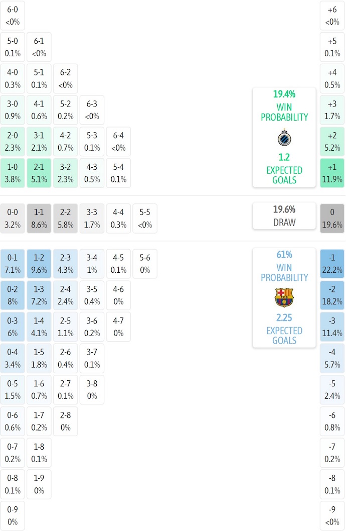Select the +1 goal difference cell

coord(332,173)
